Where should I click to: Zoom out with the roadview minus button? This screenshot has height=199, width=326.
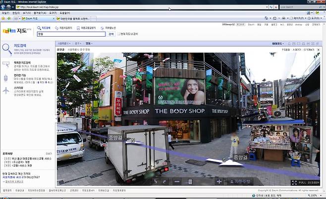(177, 182)
